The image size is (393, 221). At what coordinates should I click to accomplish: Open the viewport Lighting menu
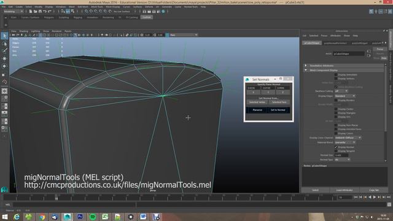(x=36, y=31)
